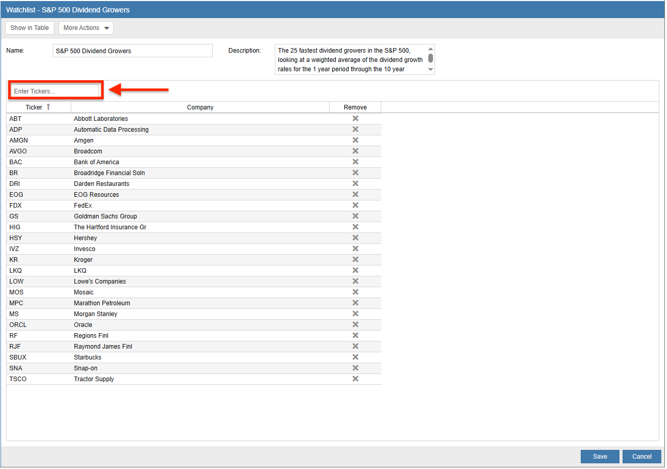Click the Remove column header

pyautogui.click(x=355, y=107)
